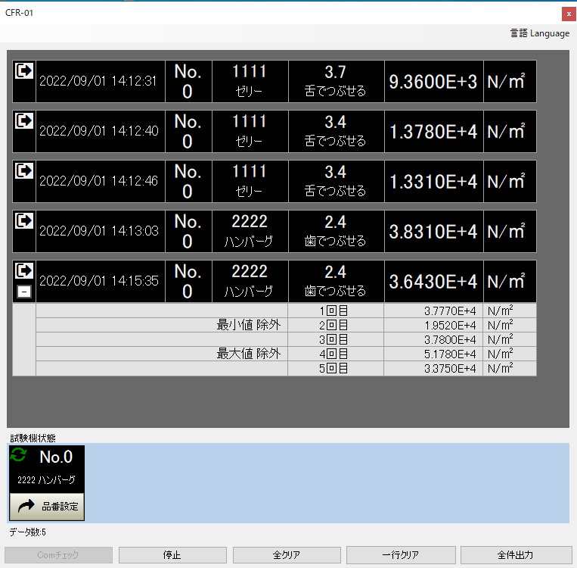The width and height of the screenshot is (577, 568).
Task: Click export icon on the 14:15:35 row
Action: click(24, 270)
